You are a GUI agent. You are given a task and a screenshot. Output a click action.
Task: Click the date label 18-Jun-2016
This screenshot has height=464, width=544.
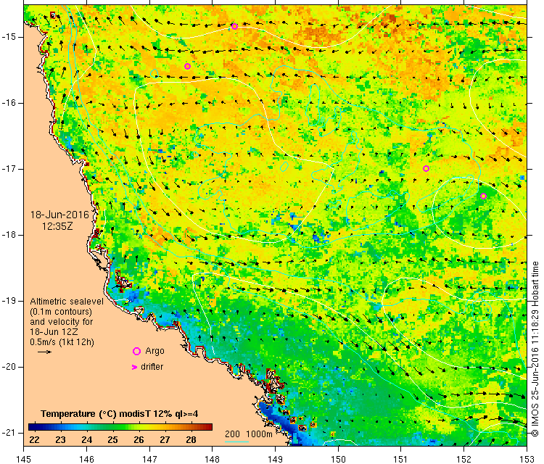coord(59,215)
